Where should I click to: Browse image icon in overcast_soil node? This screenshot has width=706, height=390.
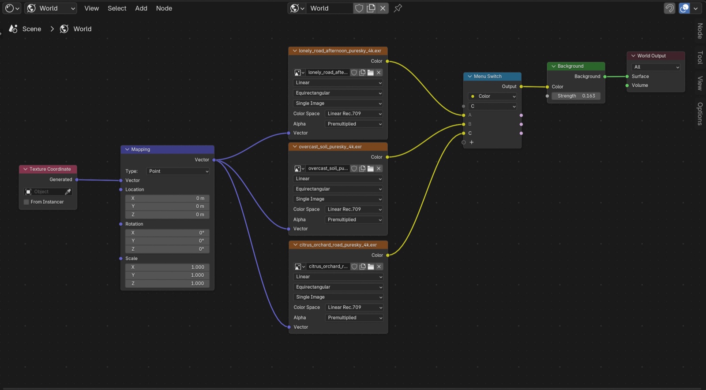(x=300, y=168)
